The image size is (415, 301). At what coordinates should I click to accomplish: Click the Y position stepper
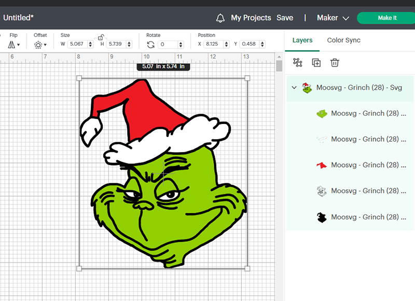coord(262,44)
